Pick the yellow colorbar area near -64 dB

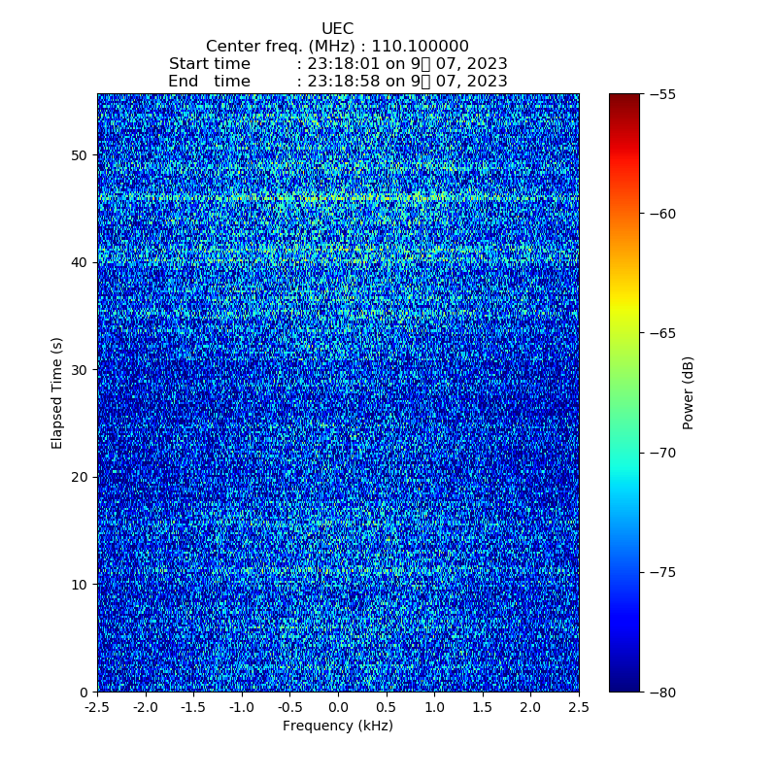[625, 309]
